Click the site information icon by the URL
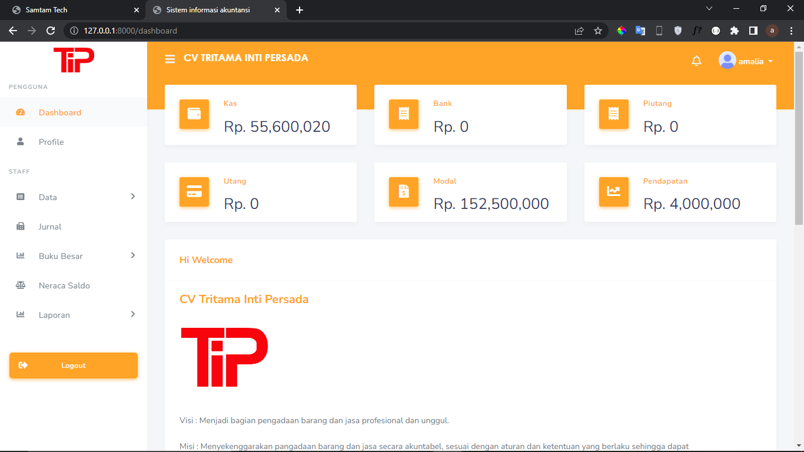The width and height of the screenshot is (804, 452). 74,31
